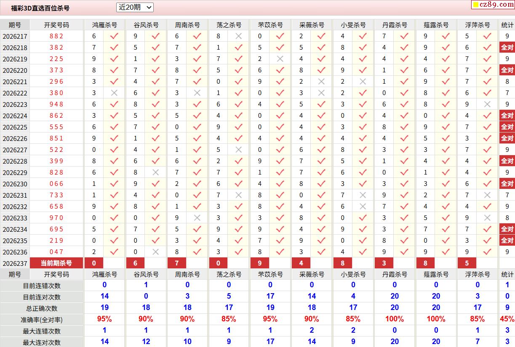
Task: Click the gray X in row 2026217 荡之杀号
Action: tap(239, 36)
